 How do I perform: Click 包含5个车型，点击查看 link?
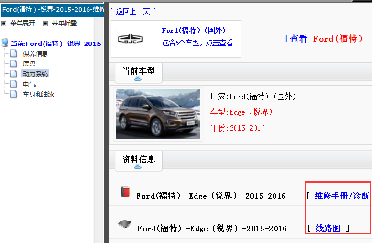pyautogui.click(x=197, y=43)
